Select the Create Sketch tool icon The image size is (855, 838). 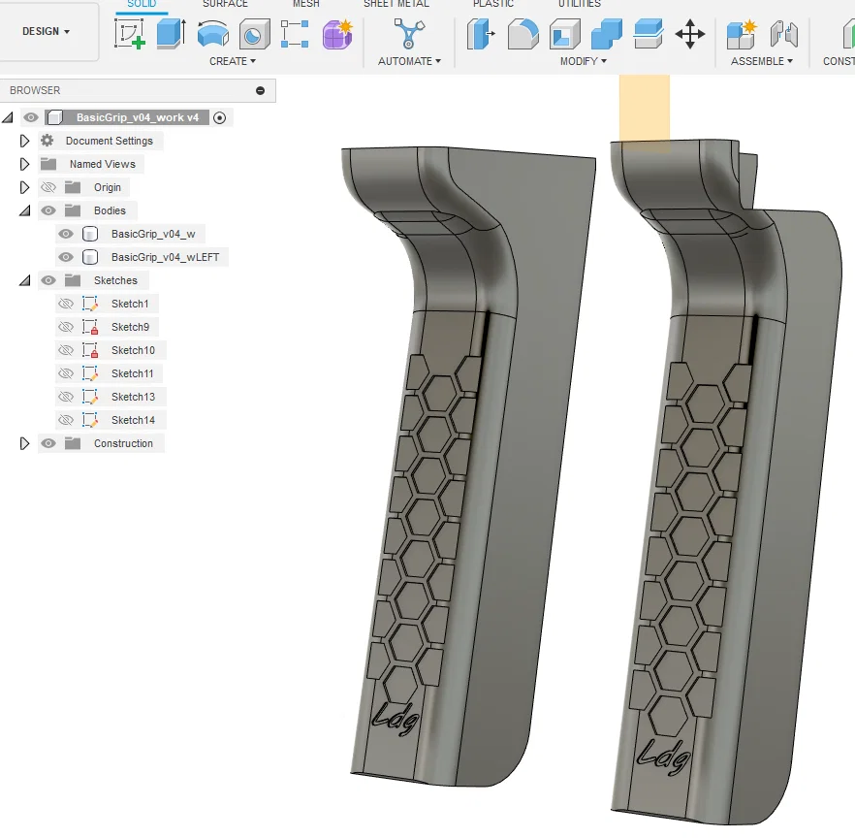coord(130,34)
